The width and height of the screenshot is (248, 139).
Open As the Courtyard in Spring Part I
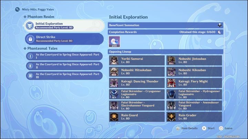point(64,56)
